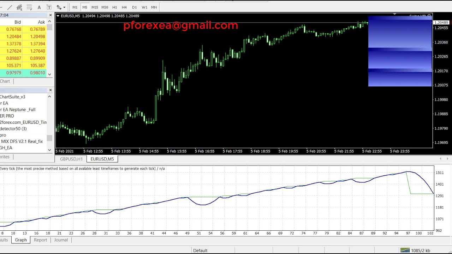Click scroll-up arrow in Market Watch list
The image size is (452, 254).
(x=49, y=22)
